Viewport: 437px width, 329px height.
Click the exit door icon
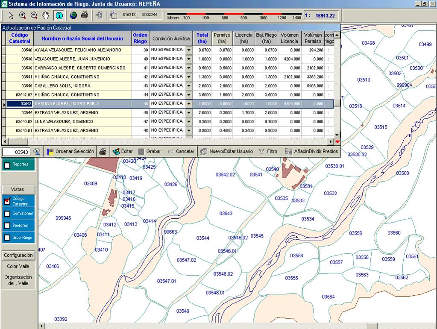tap(99, 15)
